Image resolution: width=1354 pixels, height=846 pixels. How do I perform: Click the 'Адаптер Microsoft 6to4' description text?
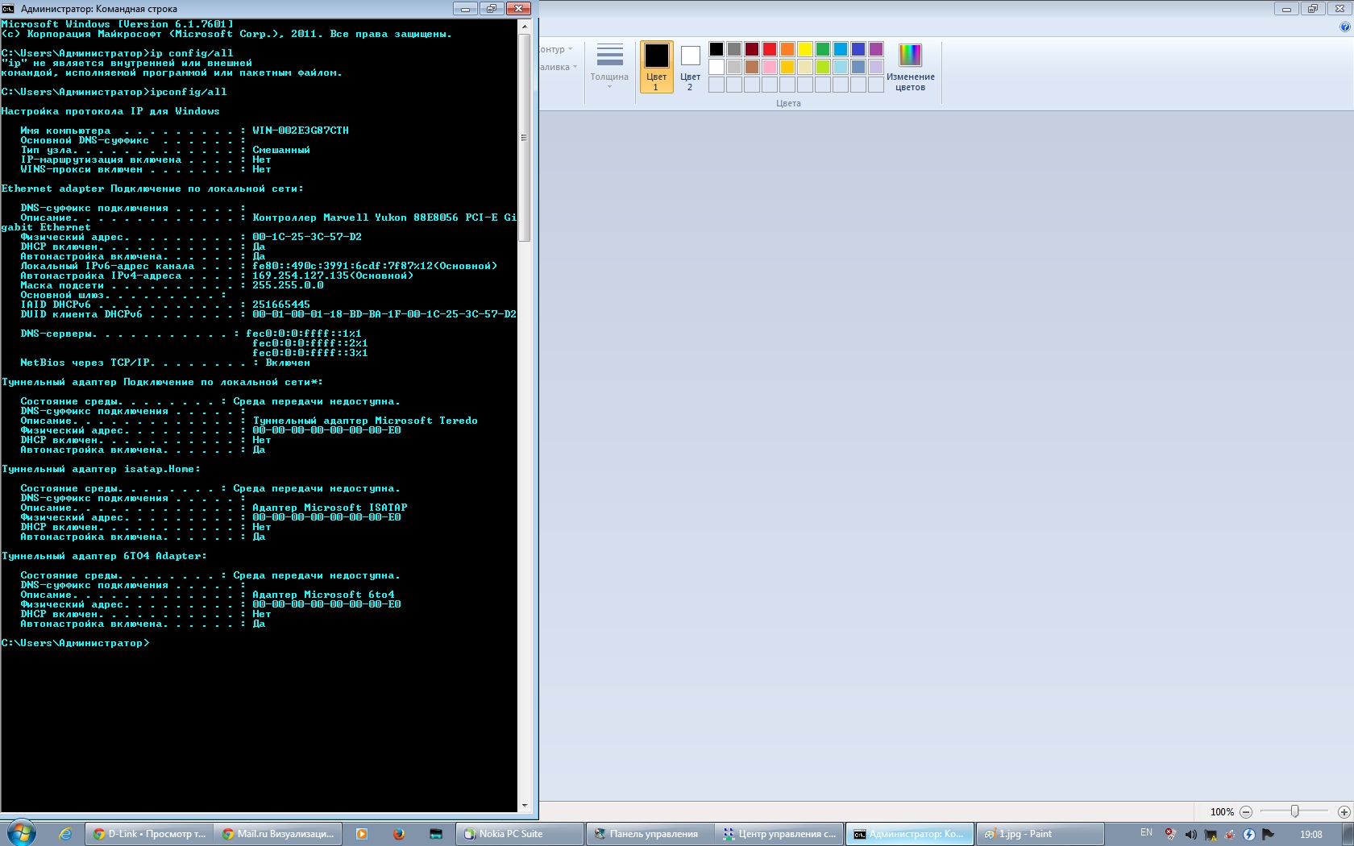[323, 595]
